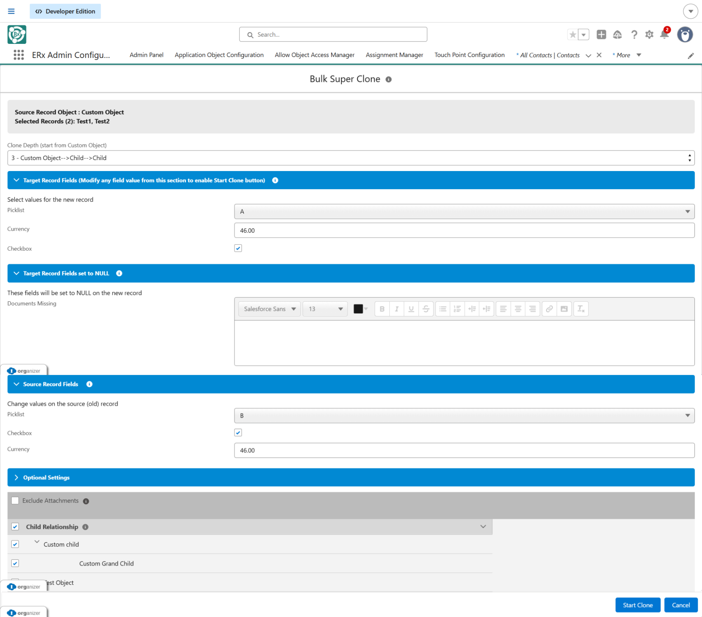Screen dimensions: 702x617
Task: Insert a numbered list
Action: point(457,309)
